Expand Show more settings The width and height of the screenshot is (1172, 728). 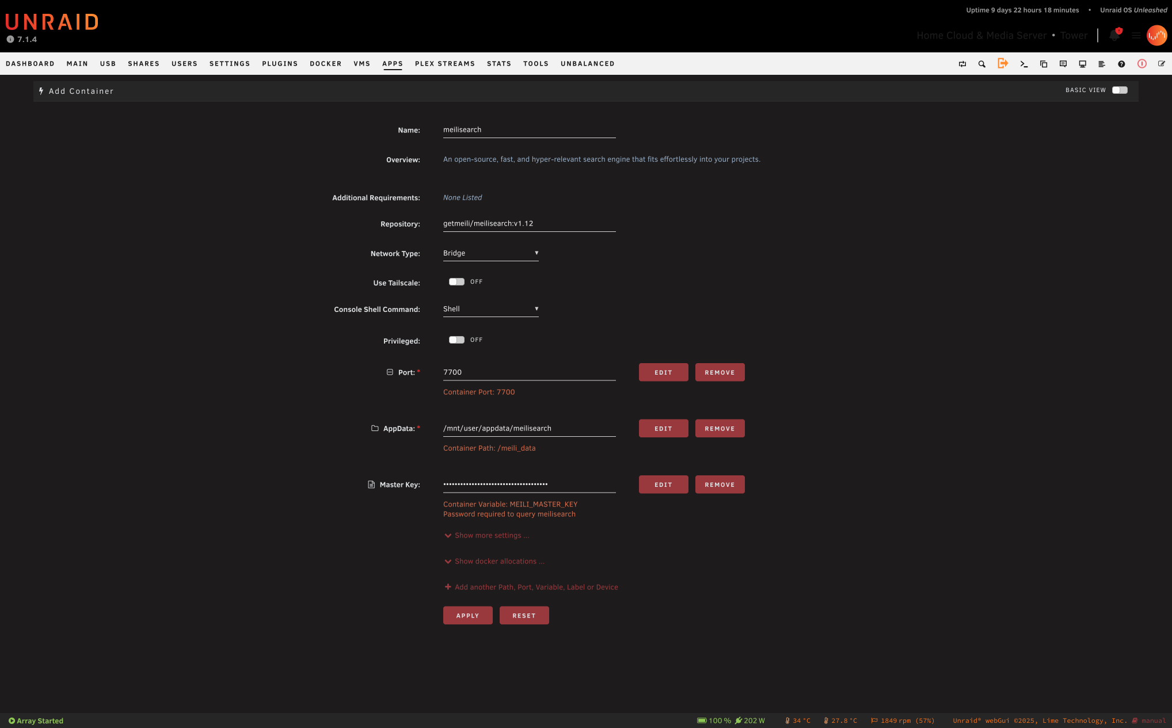(x=487, y=535)
